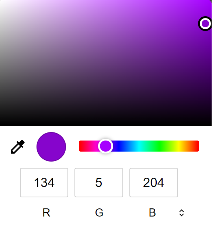Select the blue value field showing 204
The height and width of the screenshot is (225, 212).
154,183
